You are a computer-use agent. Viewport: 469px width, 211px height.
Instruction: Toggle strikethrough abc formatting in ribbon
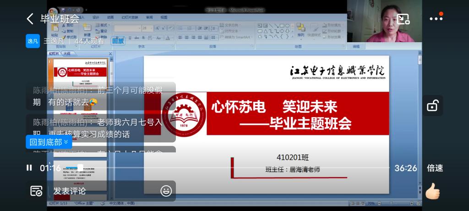click(136, 38)
